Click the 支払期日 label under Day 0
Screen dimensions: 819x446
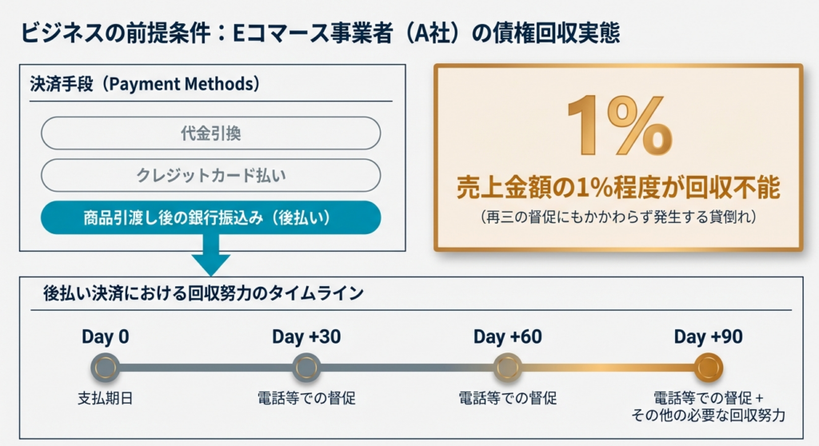(105, 397)
